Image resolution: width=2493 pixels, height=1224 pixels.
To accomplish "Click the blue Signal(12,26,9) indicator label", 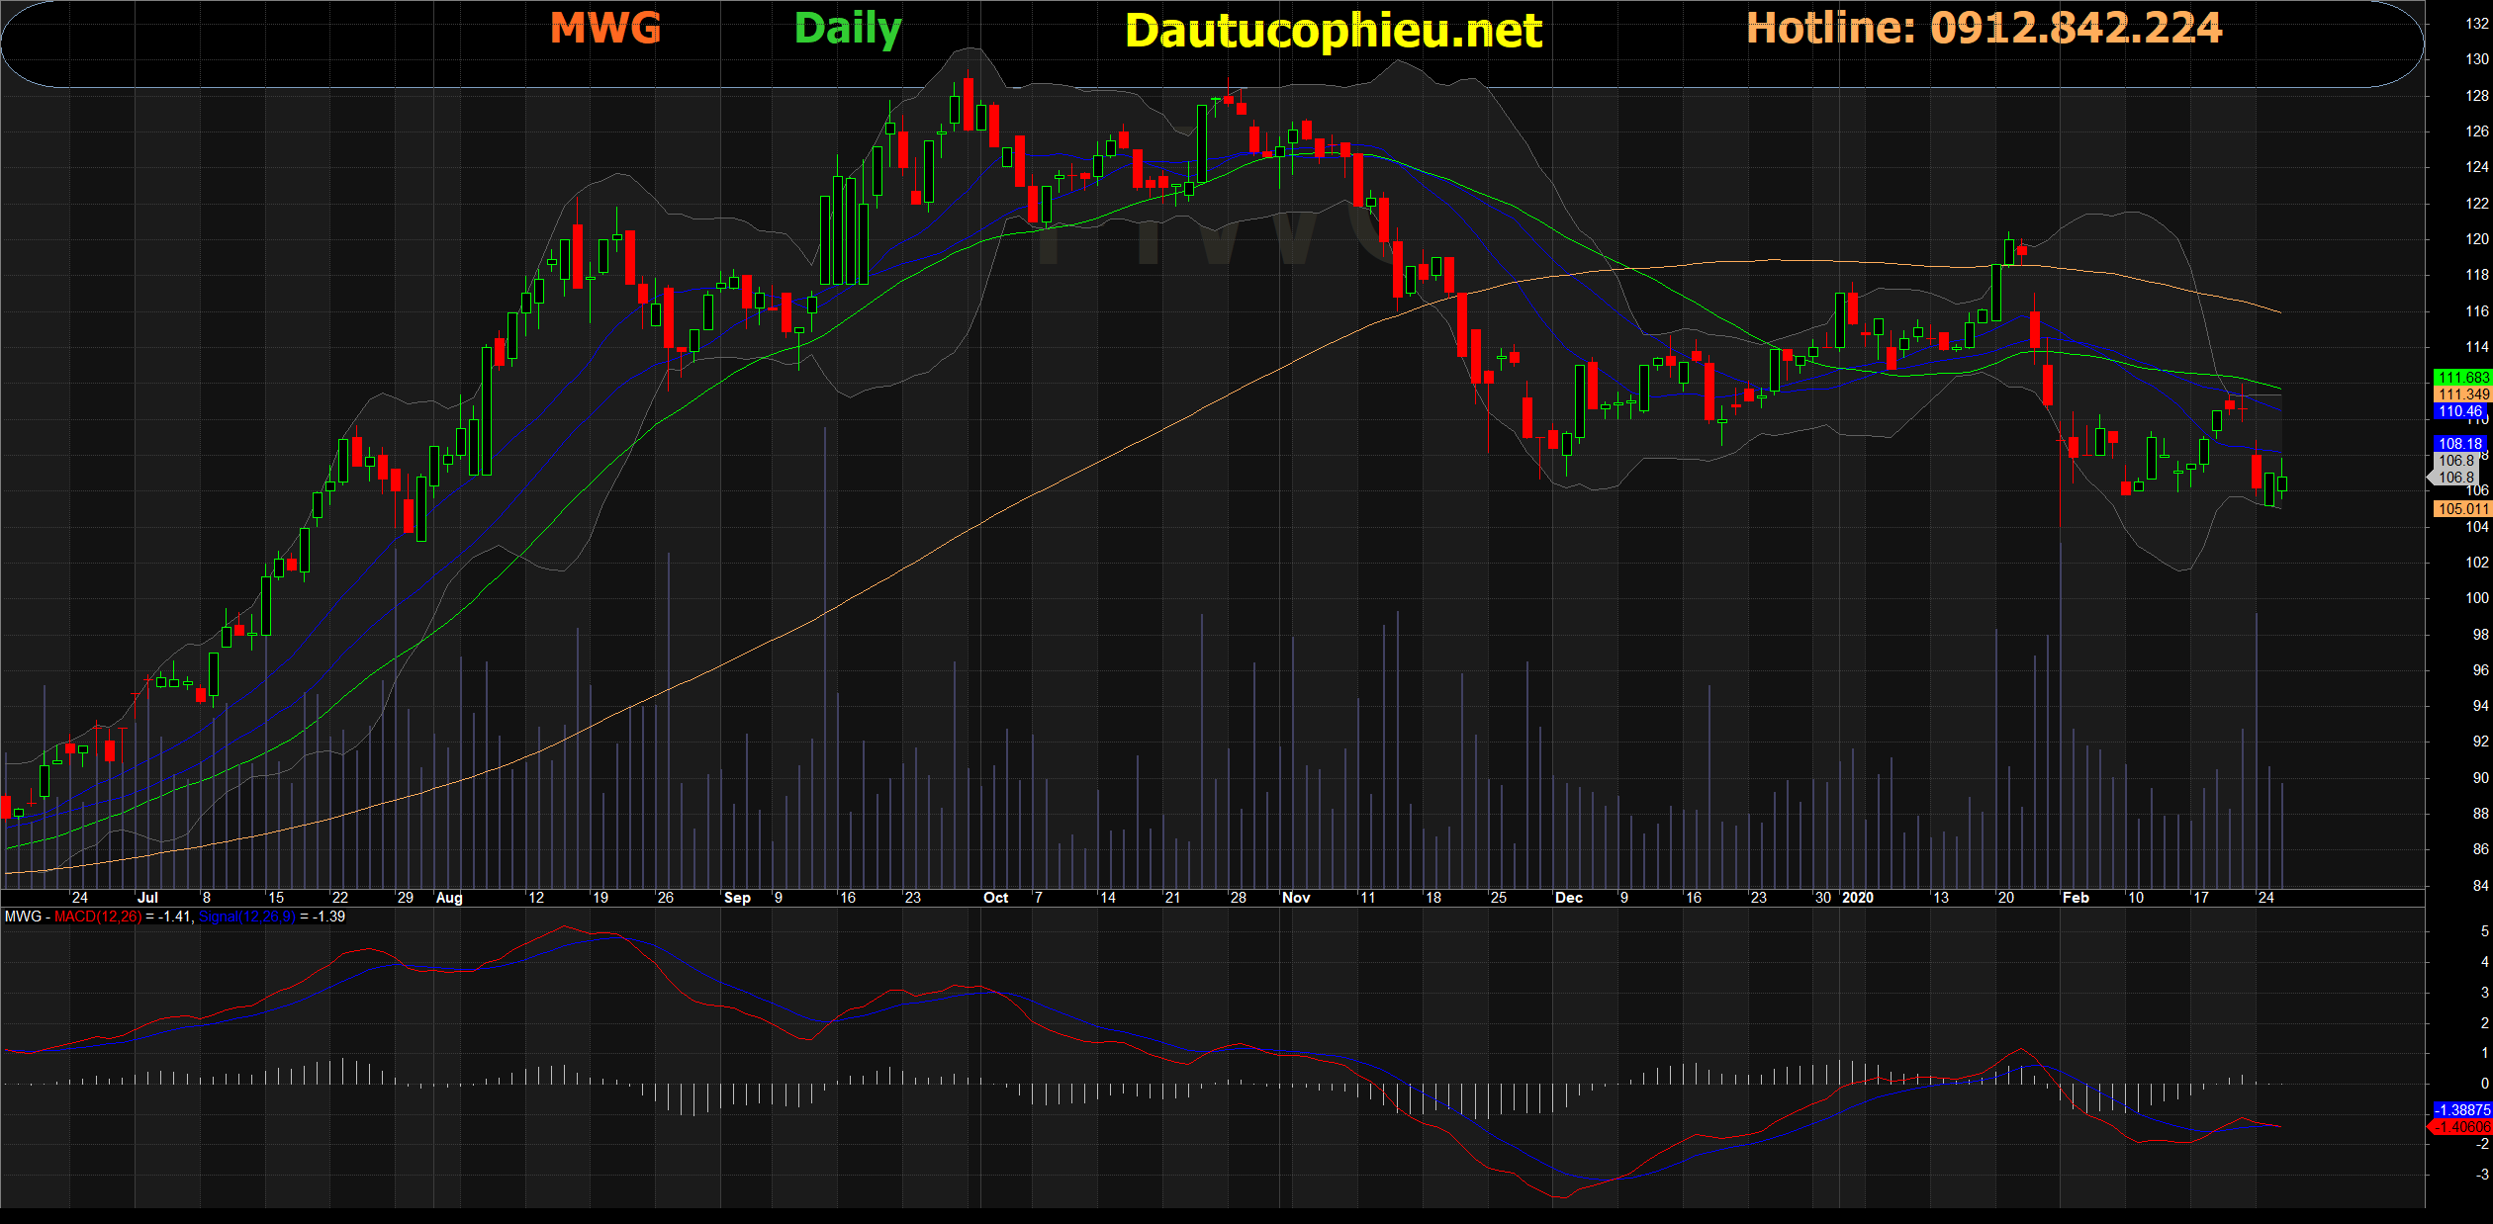I will click(246, 917).
